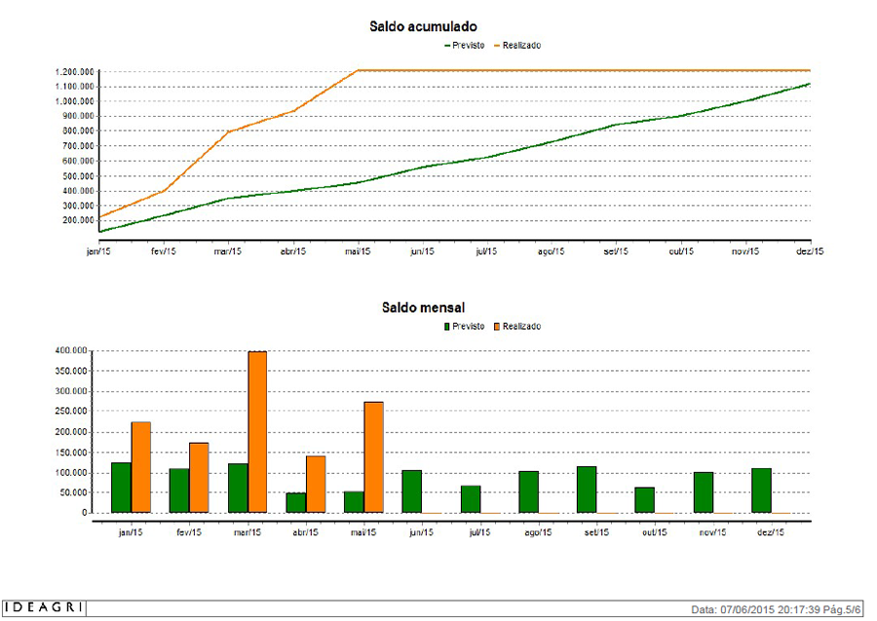877x621 pixels.
Task: Click the "jun/15" x-axis label in Saldo mensal
Action: [x=421, y=532]
